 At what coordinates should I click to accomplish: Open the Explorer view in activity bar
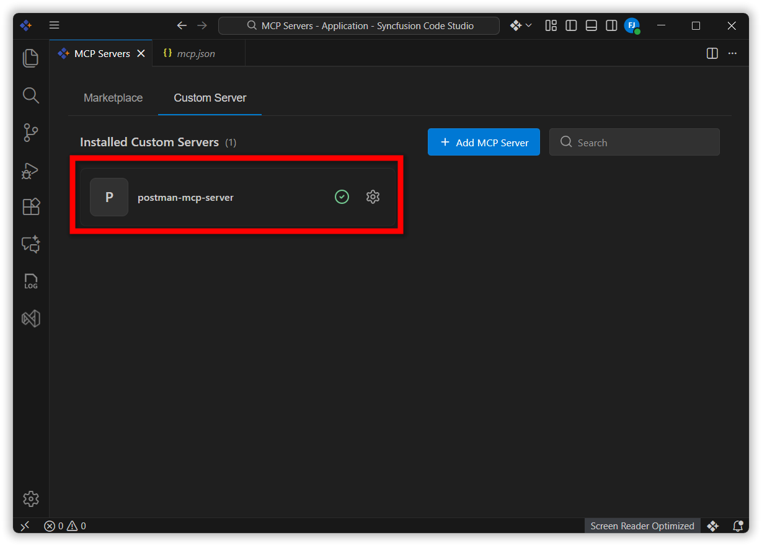[x=30, y=58]
